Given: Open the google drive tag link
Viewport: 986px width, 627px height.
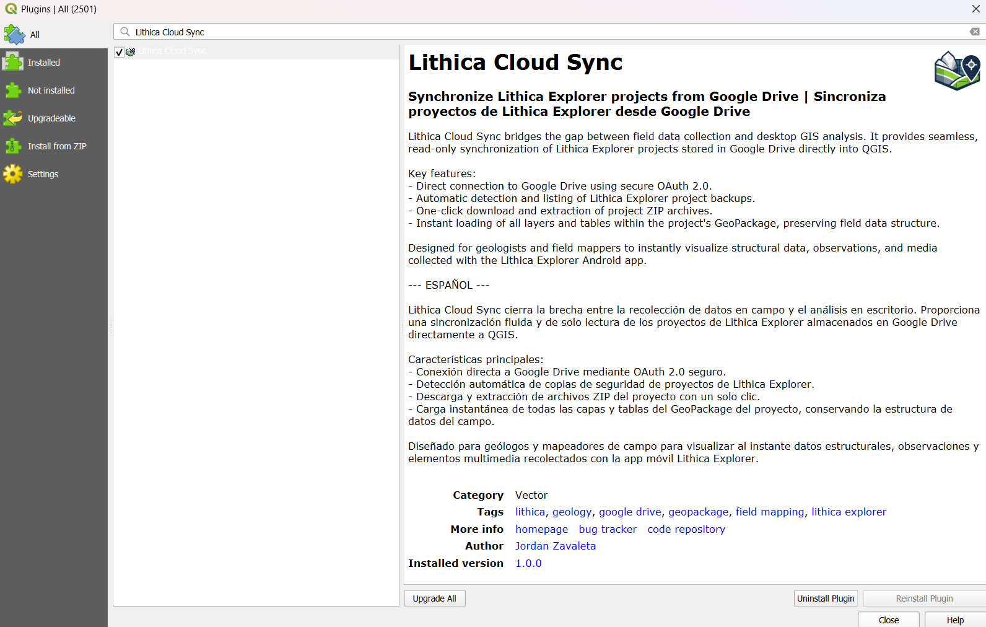Looking at the screenshot, I should coord(630,512).
